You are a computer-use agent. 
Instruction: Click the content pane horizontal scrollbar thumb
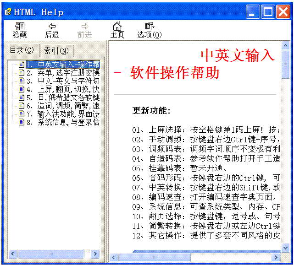click(155, 257)
